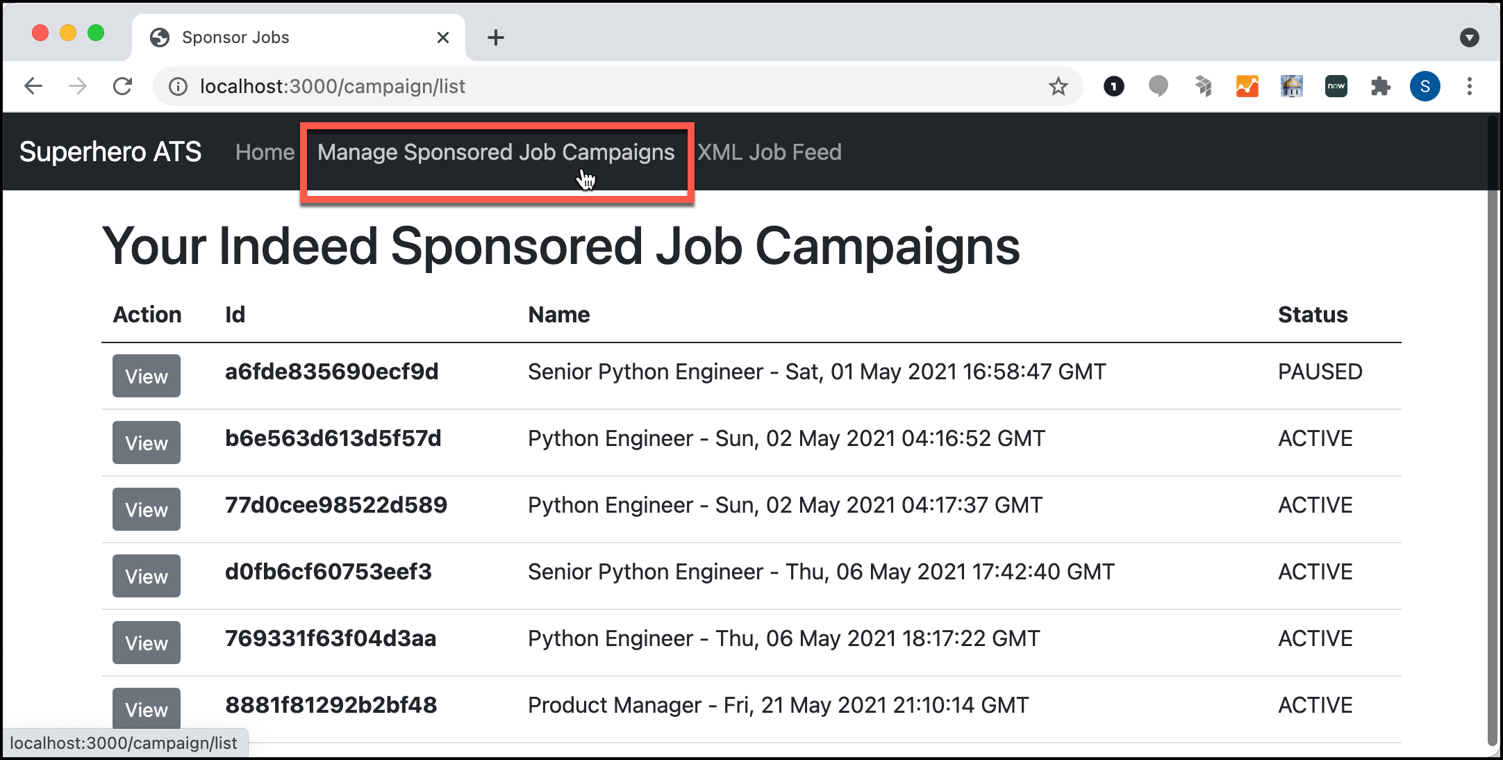Select the id d0fb6cf60753eef3
Screen dimensions: 1503x760
coord(328,572)
